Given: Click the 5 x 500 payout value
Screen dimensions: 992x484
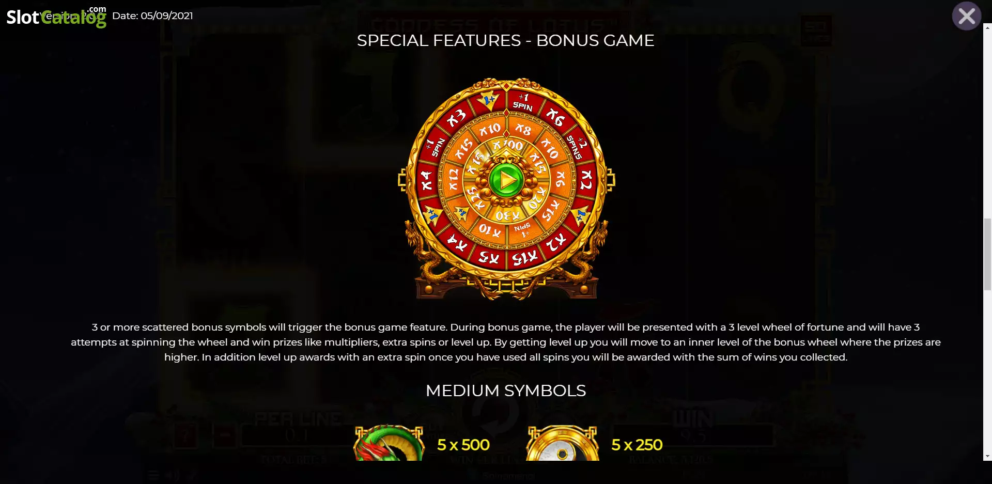Looking at the screenshot, I should 463,445.
